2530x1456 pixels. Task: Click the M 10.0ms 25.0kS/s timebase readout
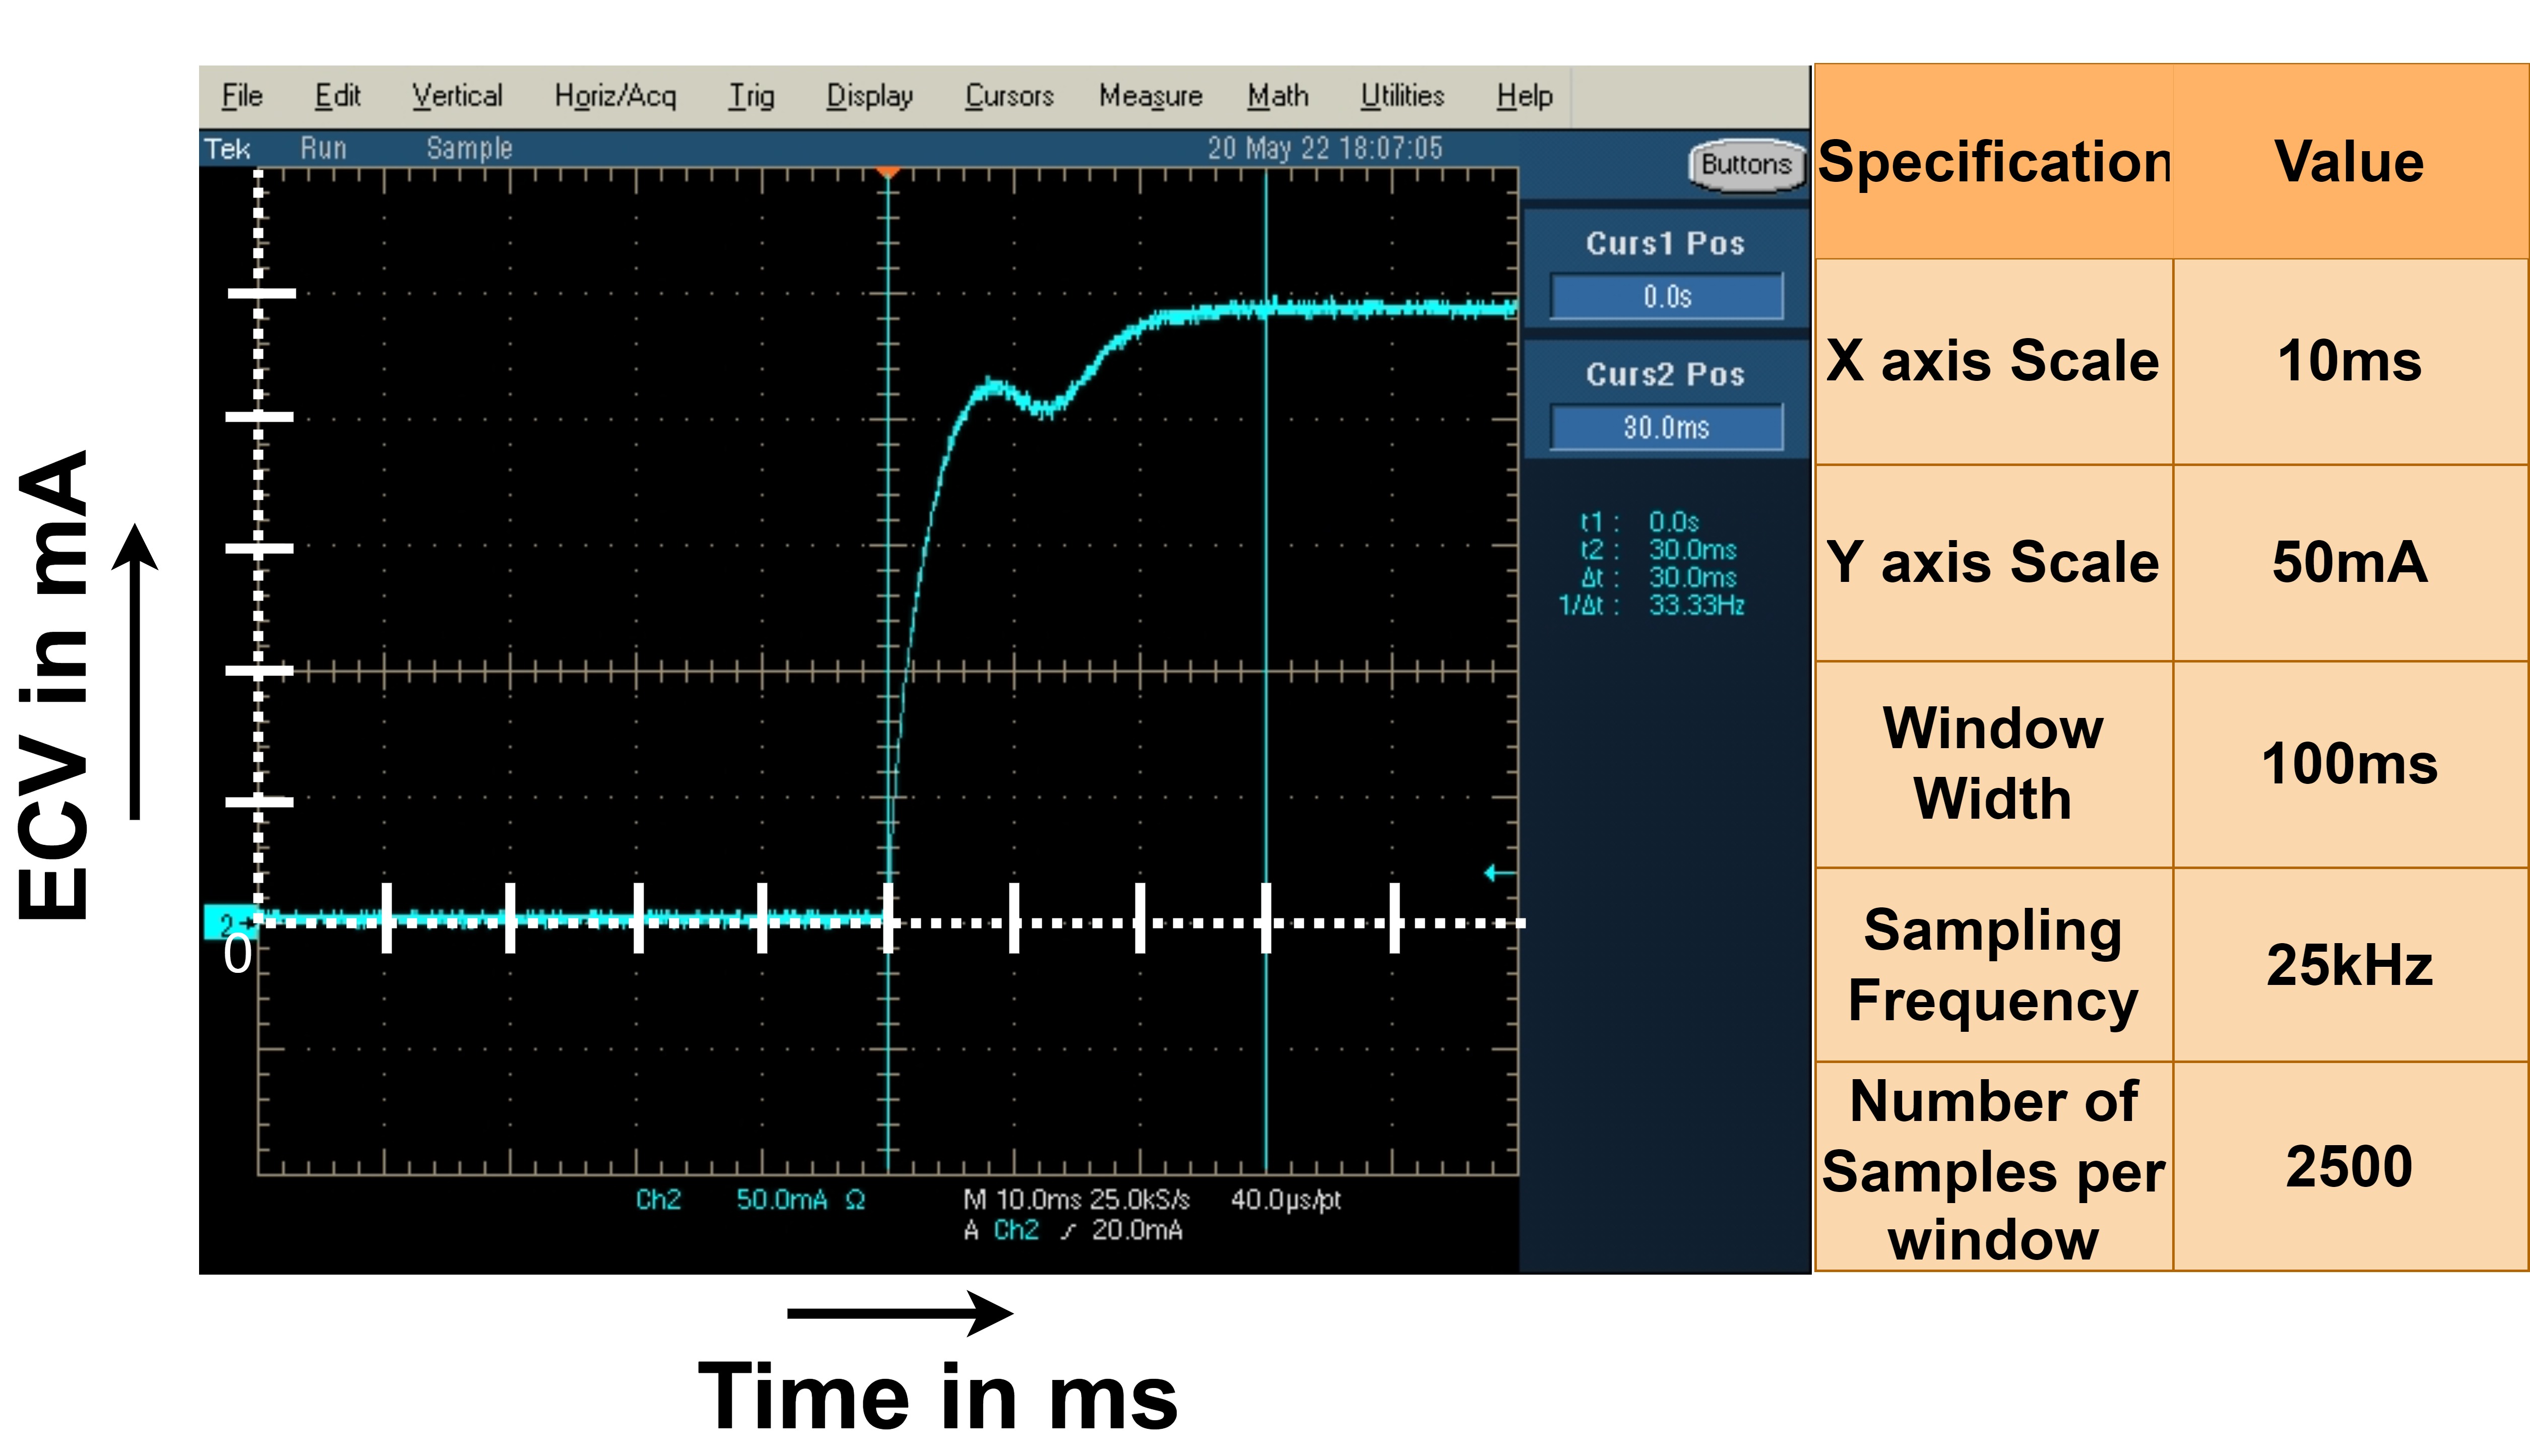tap(1077, 1199)
